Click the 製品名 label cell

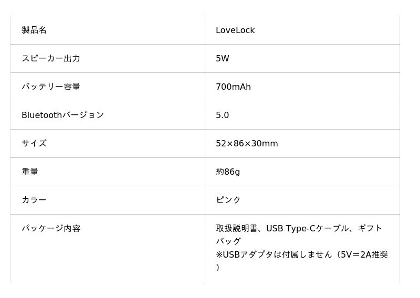click(34, 30)
